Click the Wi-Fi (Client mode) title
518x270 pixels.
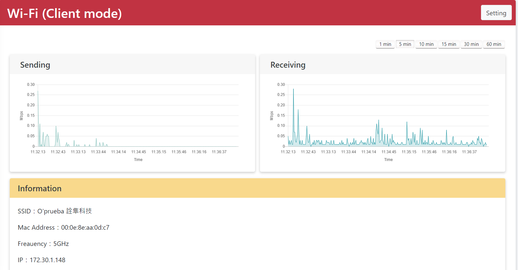click(65, 13)
